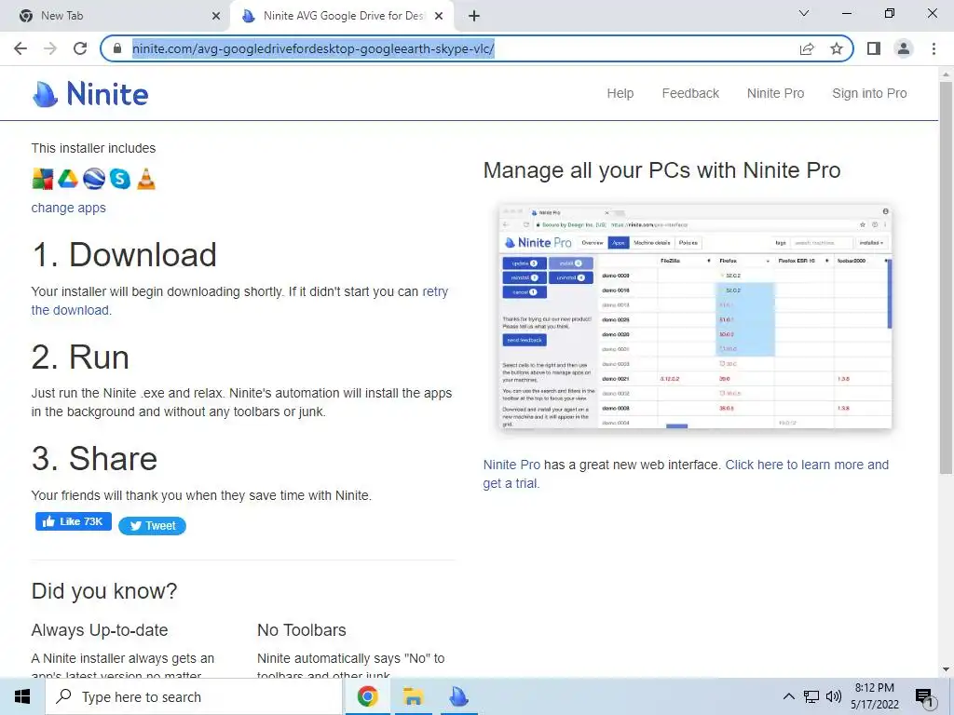Click the Ninite installer taskbar icon

[458, 696]
